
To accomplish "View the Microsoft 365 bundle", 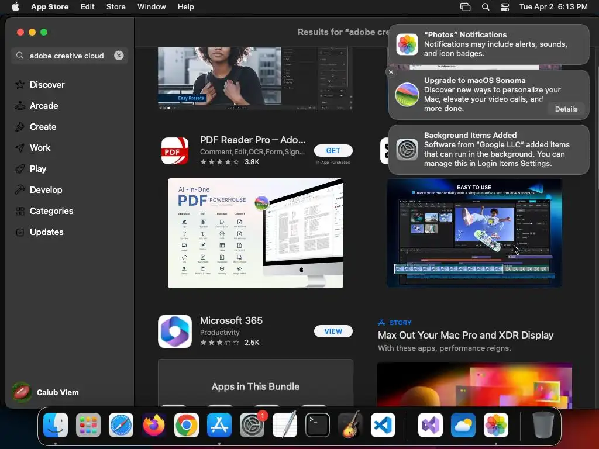I will click(333, 331).
